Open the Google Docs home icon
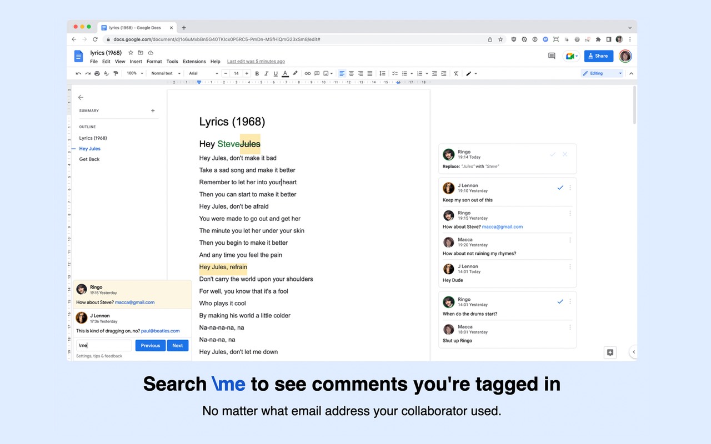711x444 pixels. point(78,56)
